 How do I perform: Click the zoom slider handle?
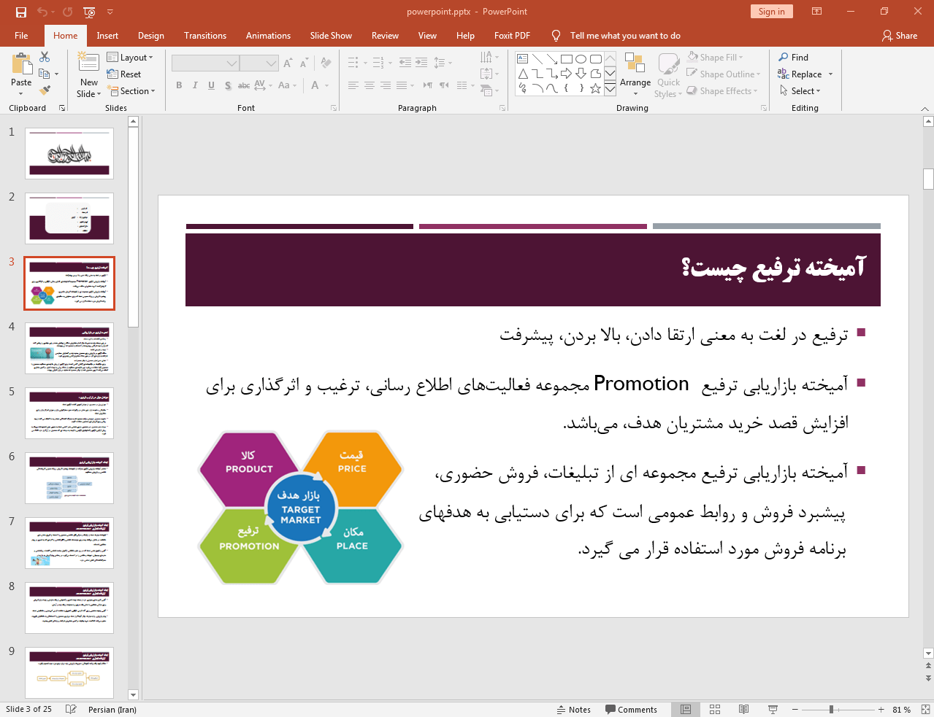pyautogui.click(x=831, y=710)
